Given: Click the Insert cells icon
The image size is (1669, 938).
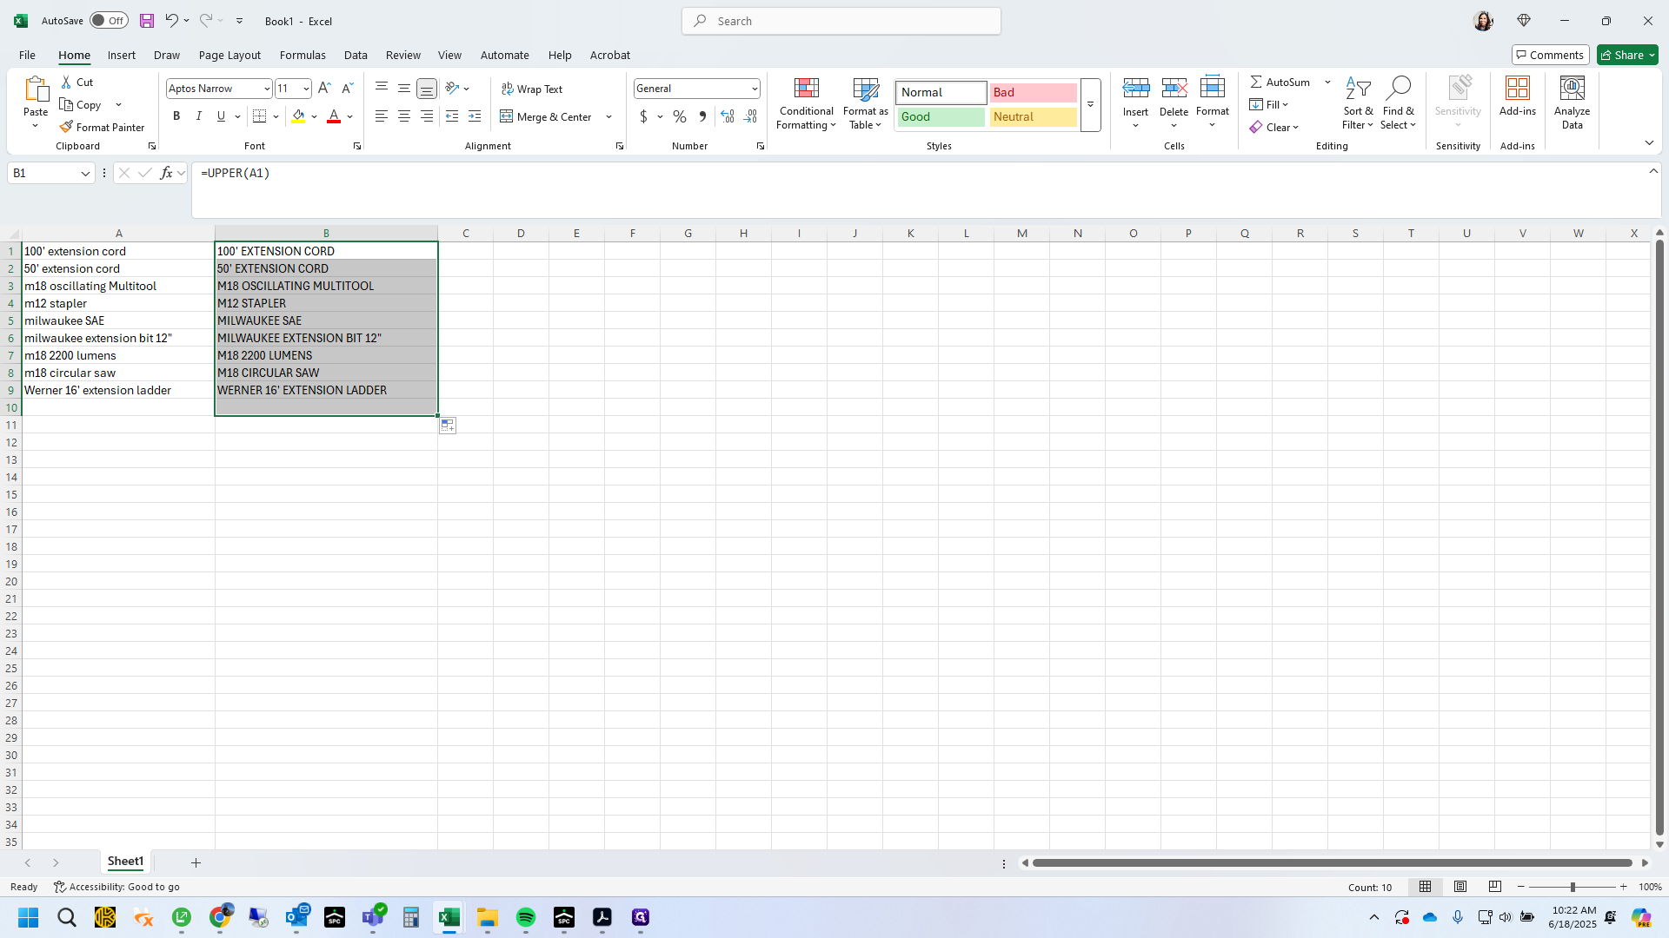Looking at the screenshot, I should point(1135,89).
